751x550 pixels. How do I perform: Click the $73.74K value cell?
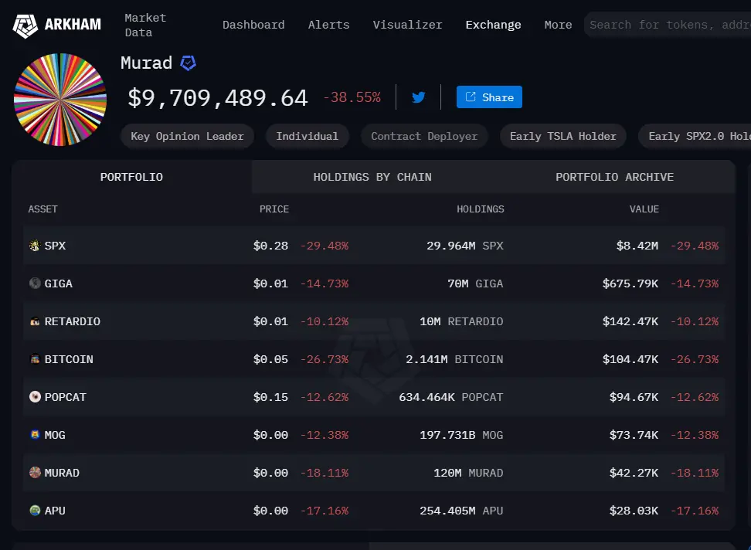tap(634, 435)
